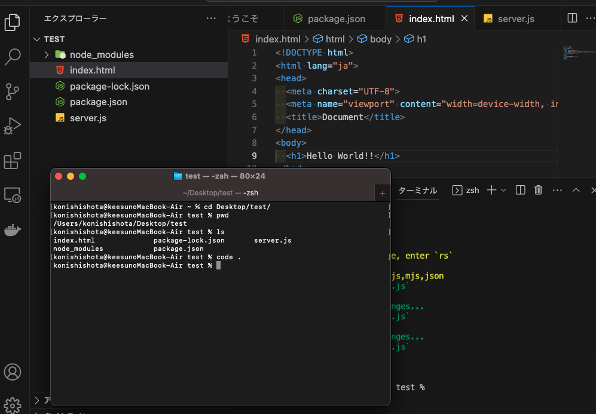Select the ~/Desktop/test — -zsh Terminal tab

click(x=221, y=193)
